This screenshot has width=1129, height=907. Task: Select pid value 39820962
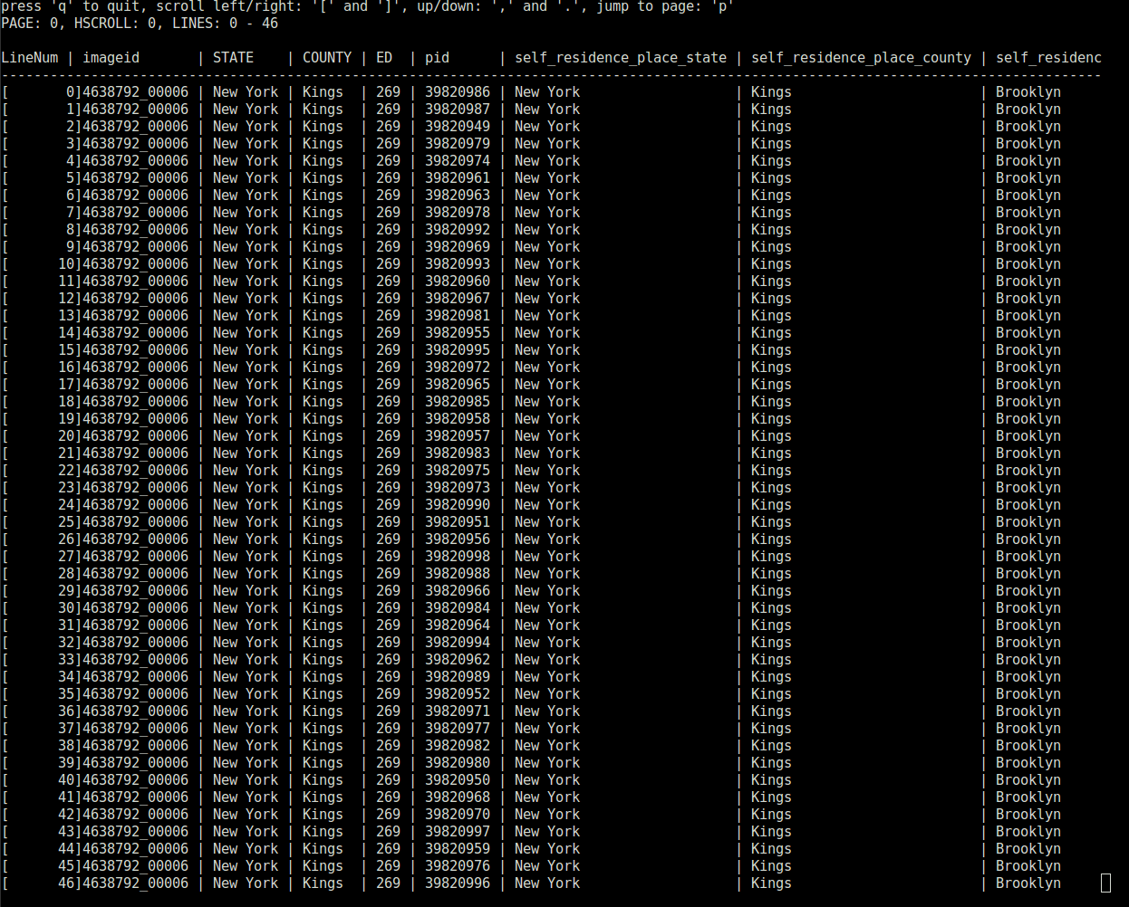(458, 659)
